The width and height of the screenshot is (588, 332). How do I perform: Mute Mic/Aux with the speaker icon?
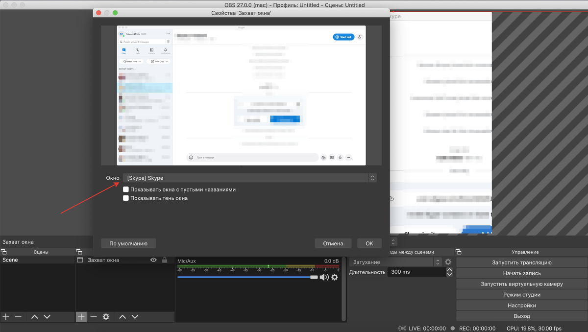tap(324, 277)
